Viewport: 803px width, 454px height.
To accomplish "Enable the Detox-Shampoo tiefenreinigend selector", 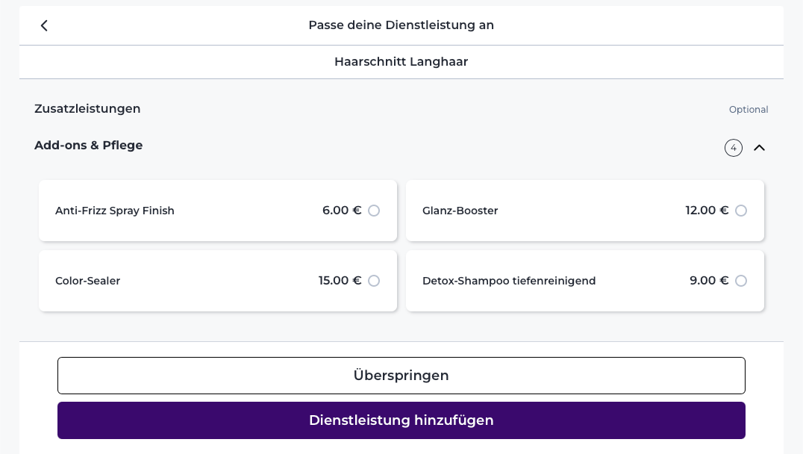I will (x=741, y=281).
